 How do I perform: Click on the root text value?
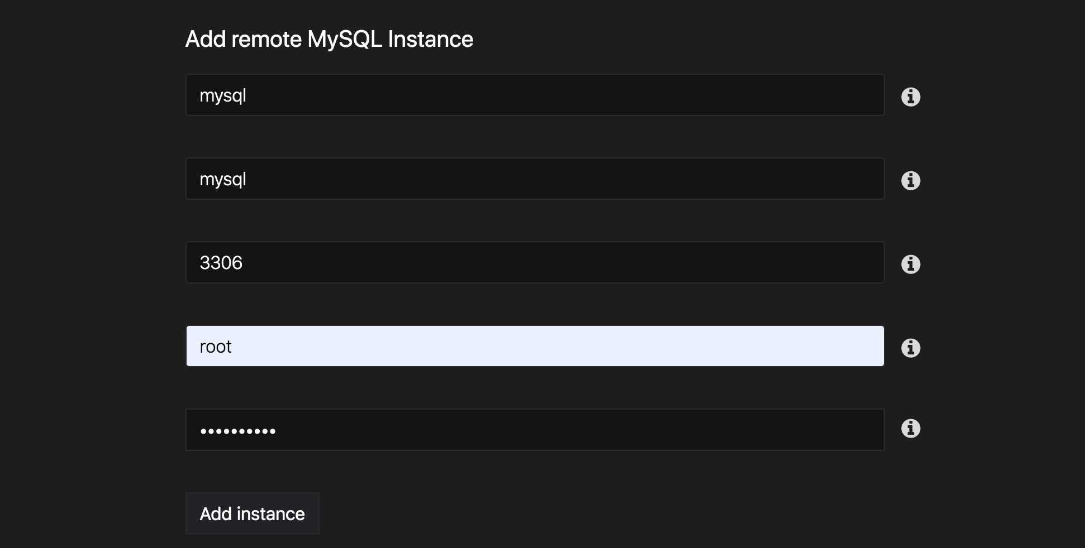pyautogui.click(x=216, y=347)
